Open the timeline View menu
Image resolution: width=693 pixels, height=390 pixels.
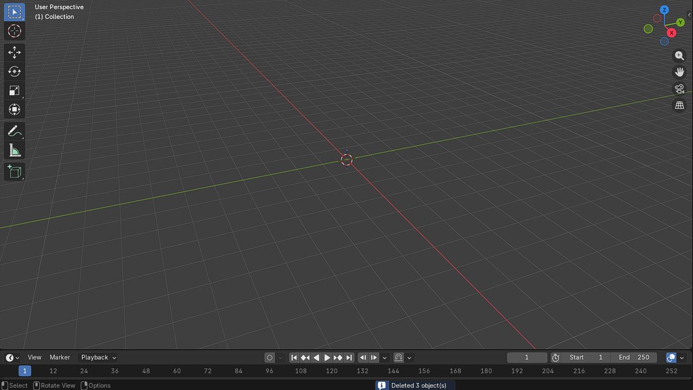[35, 358]
